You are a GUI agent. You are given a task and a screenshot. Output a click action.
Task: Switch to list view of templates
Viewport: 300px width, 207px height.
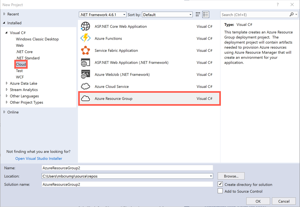pyautogui.click(x=206, y=15)
